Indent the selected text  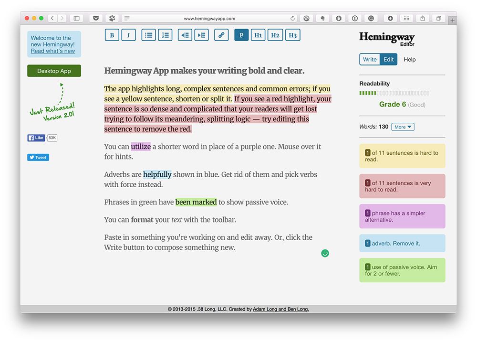tap(201, 35)
